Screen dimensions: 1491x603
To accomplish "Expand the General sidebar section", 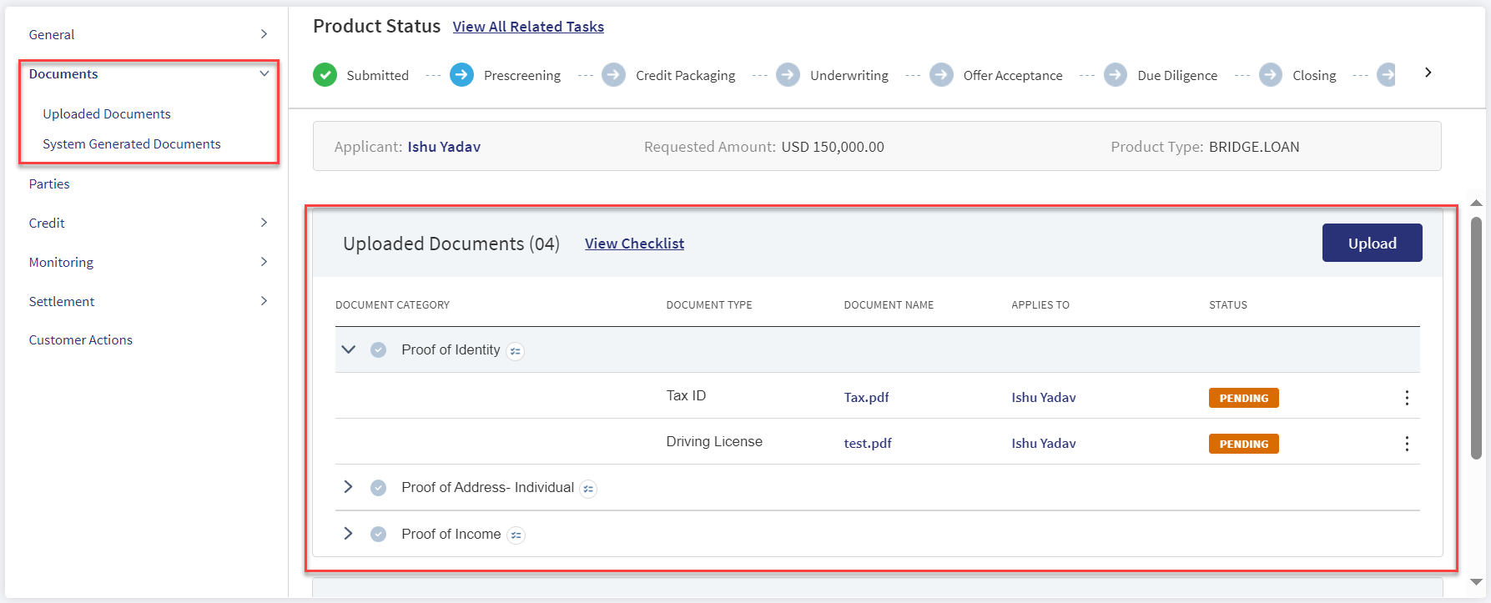I will (x=264, y=34).
